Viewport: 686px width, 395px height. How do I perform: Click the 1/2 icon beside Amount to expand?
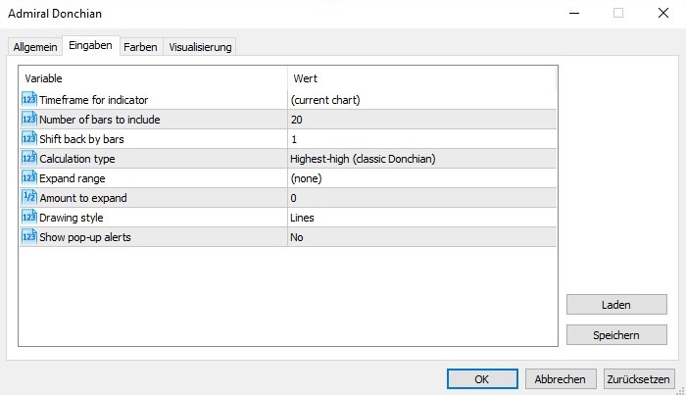29,198
